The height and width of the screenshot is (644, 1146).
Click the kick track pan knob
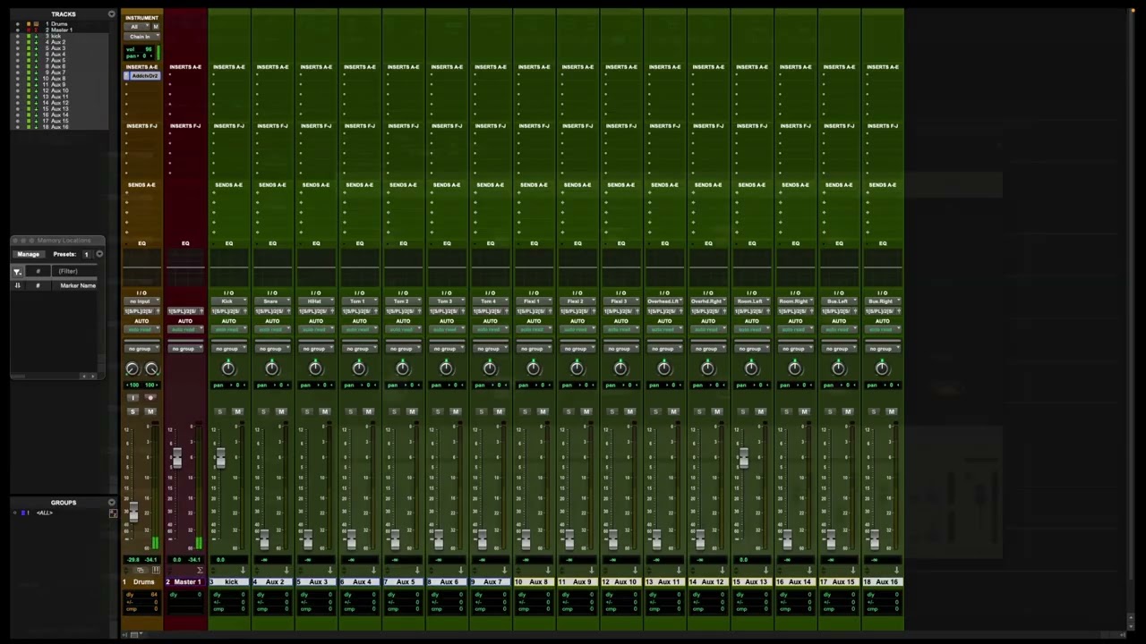[x=228, y=369]
